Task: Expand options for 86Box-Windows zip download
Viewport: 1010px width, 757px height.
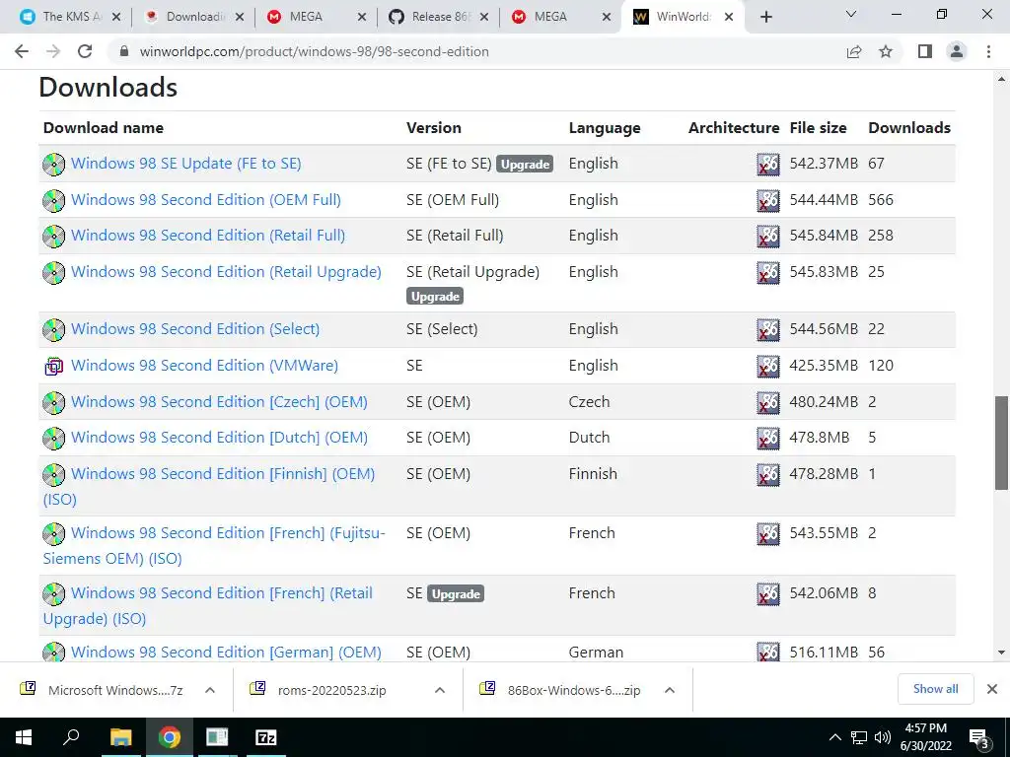Action: tap(670, 690)
